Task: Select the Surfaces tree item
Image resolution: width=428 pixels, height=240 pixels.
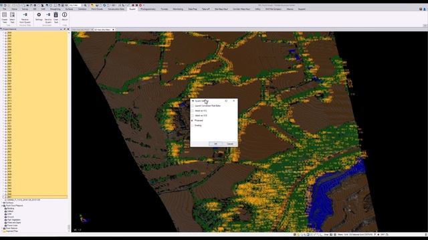Action: point(9,203)
